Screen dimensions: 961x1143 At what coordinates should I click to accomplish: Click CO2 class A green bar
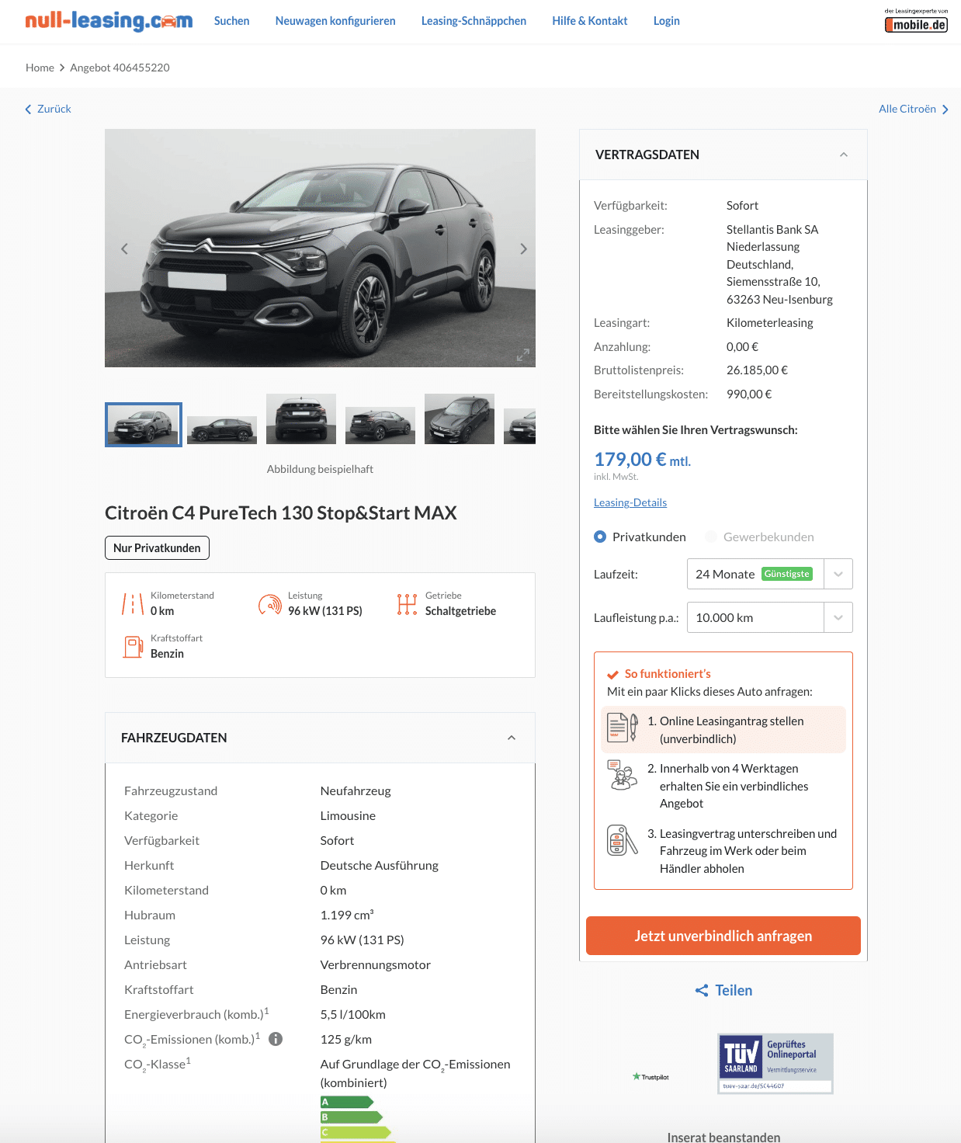pyautogui.click(x=347, y=1102)
